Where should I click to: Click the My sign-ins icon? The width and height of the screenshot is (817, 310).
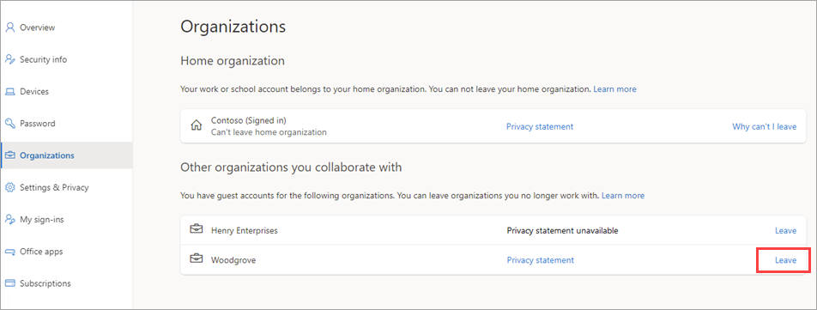(x=10, y=219)
